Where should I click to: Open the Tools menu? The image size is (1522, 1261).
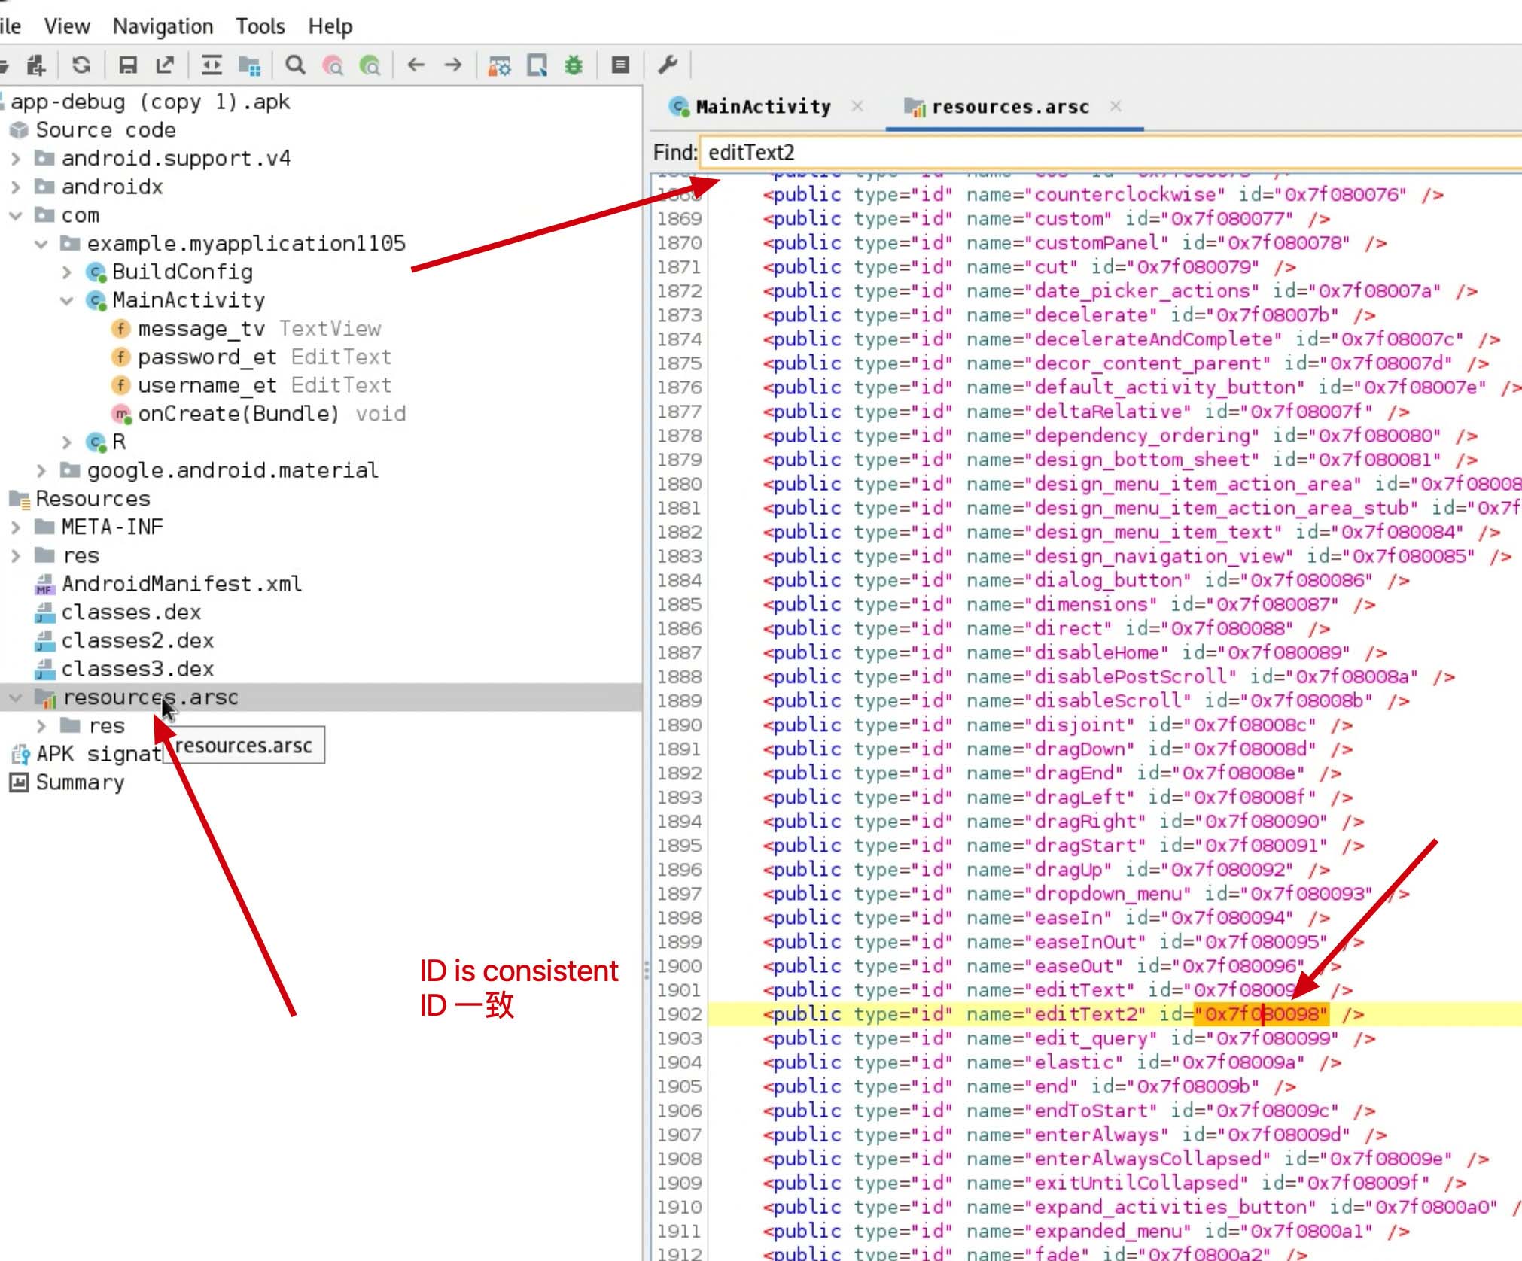point(260,26)
